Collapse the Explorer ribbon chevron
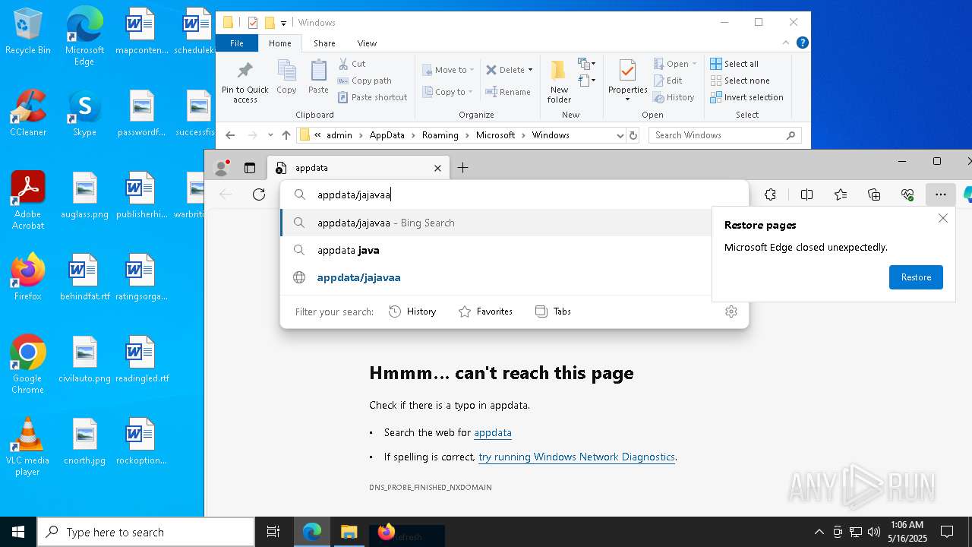 pos(786,43)
